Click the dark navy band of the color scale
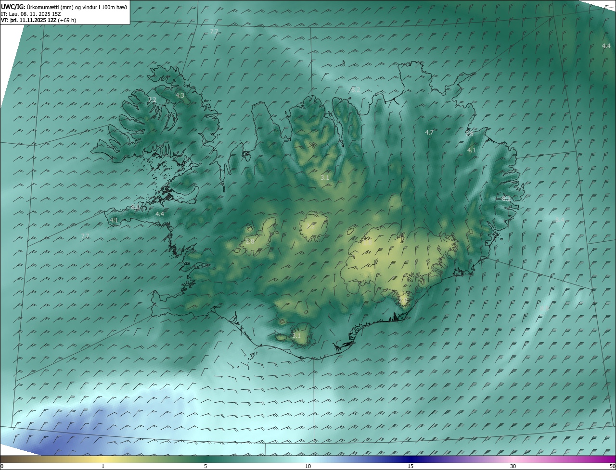The width and height of the screenshot is (616, 470). tap(411, 459)
